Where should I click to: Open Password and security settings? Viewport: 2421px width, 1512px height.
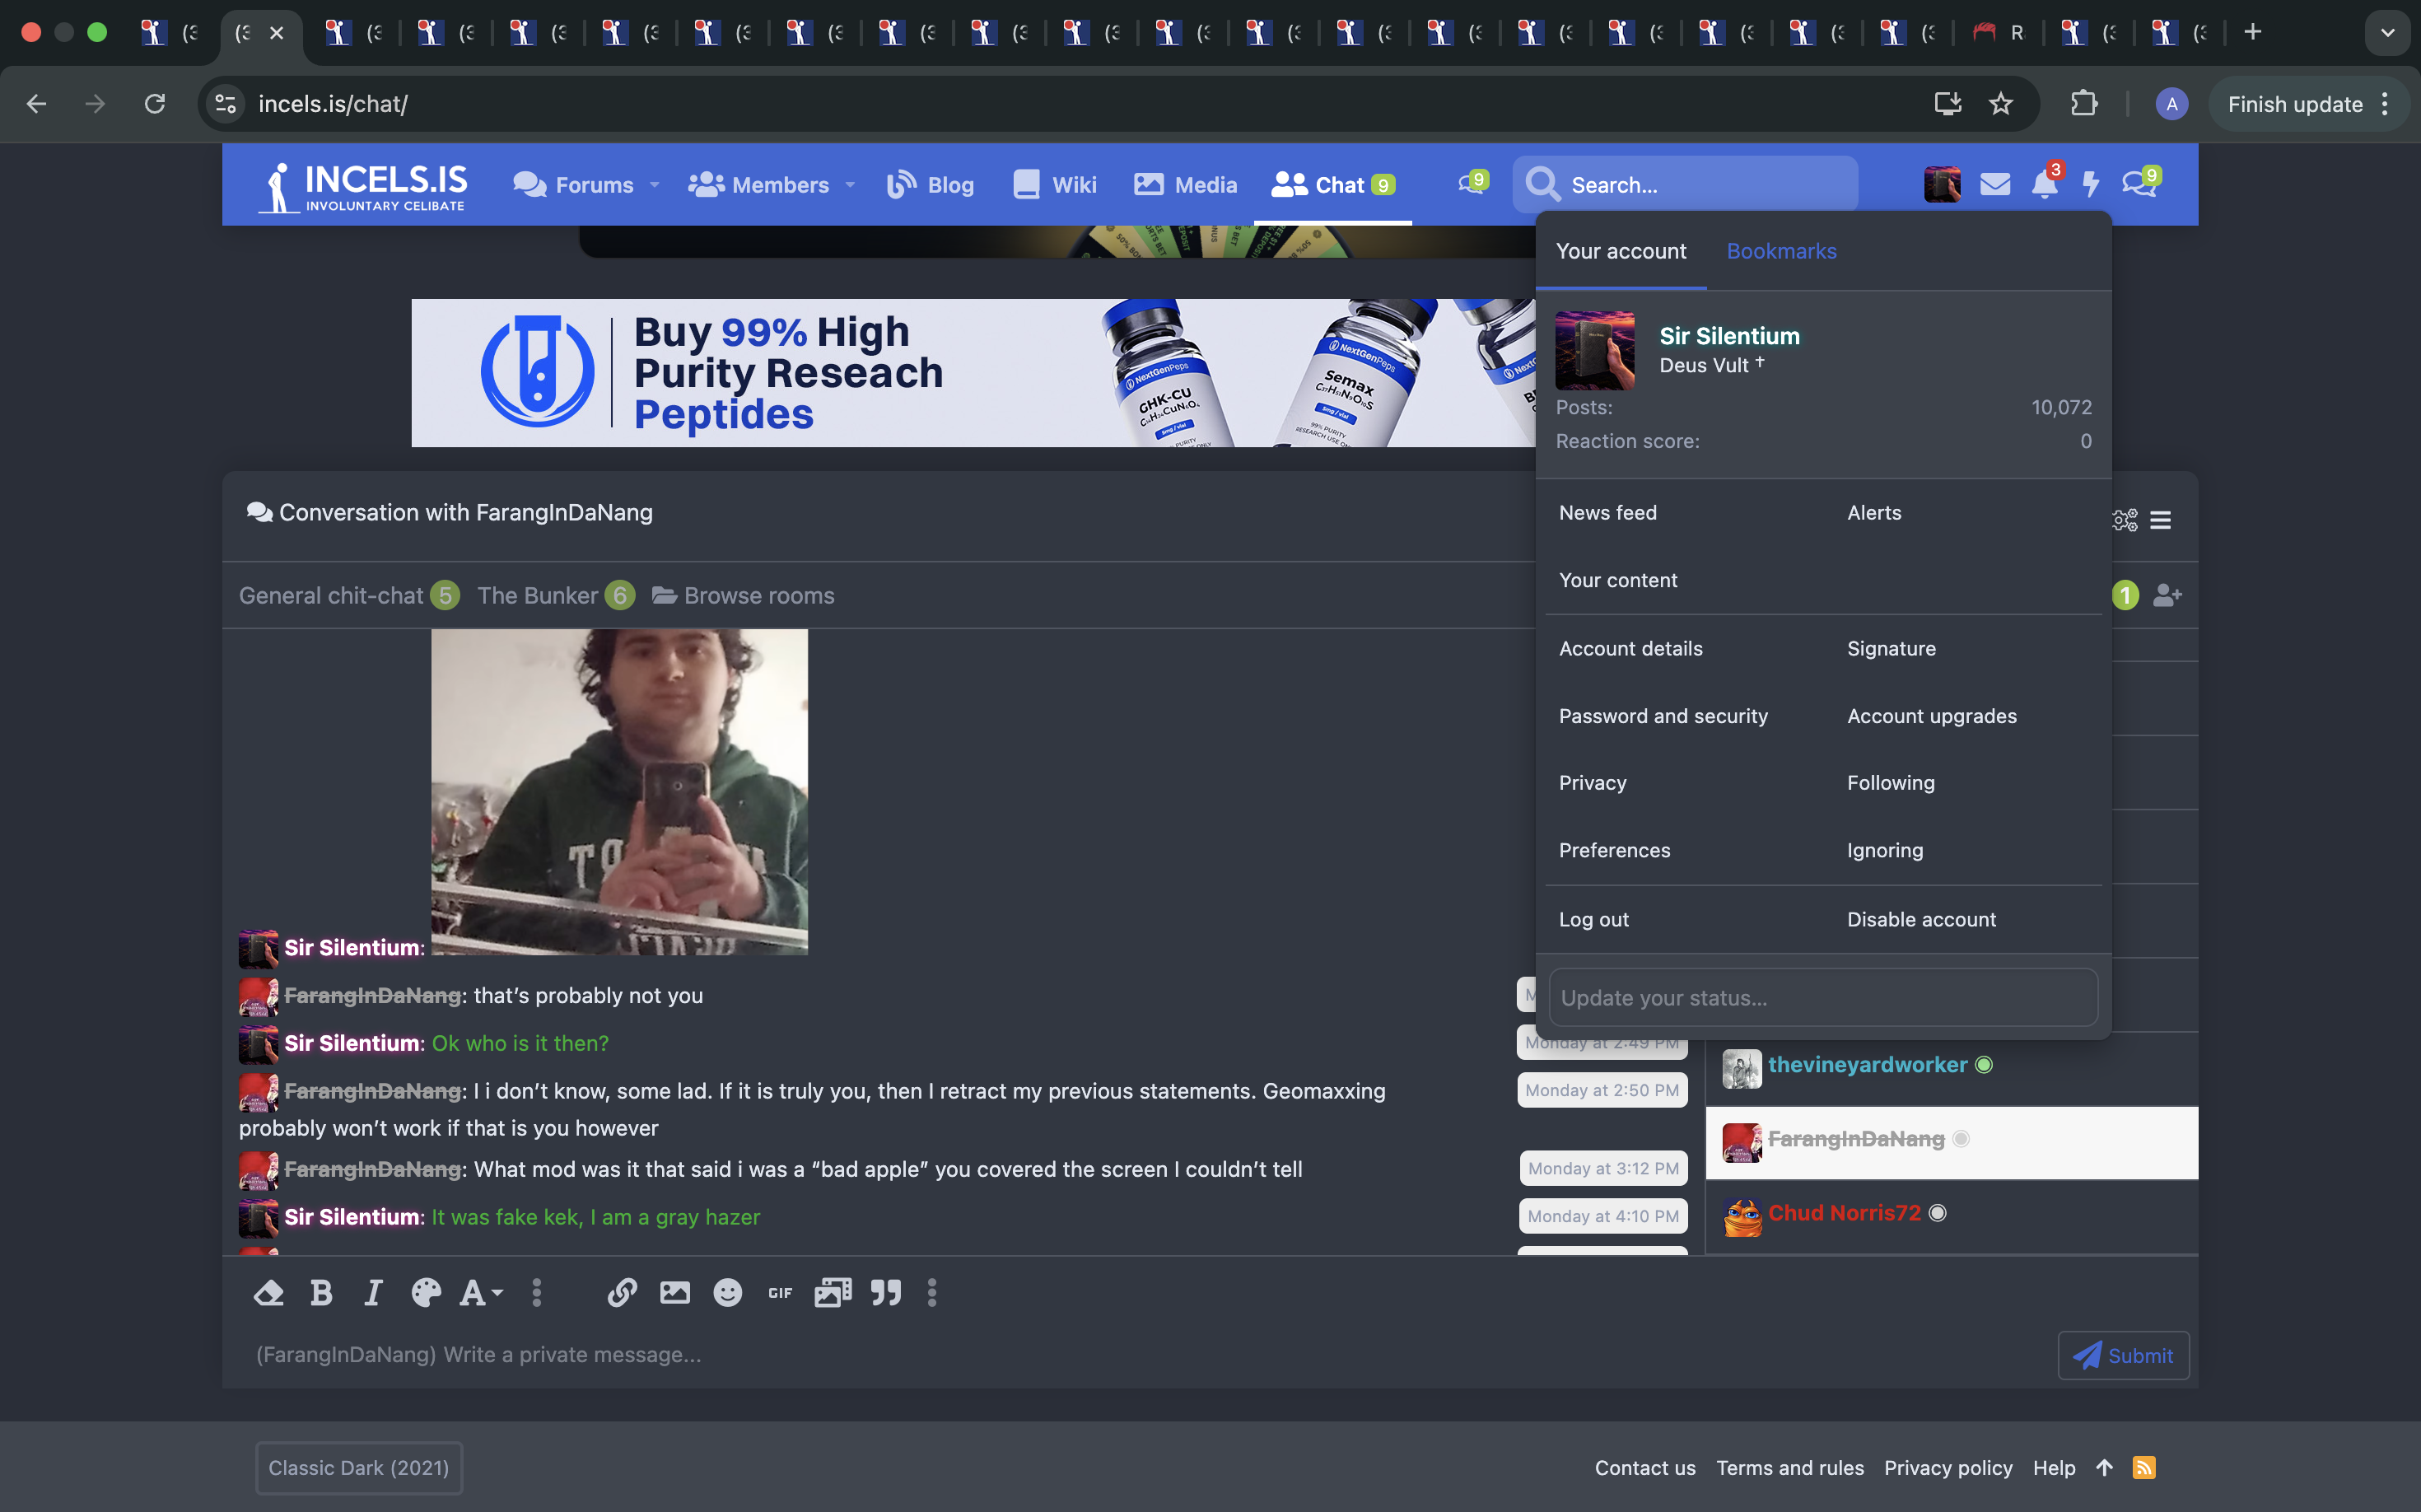click(x=1663, y=716)
